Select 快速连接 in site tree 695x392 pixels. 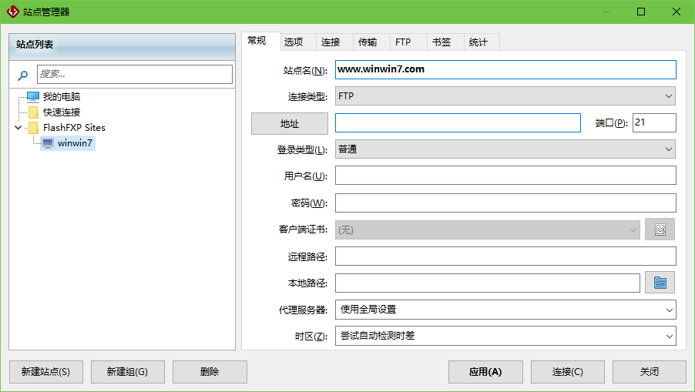(x=62, y=112)
